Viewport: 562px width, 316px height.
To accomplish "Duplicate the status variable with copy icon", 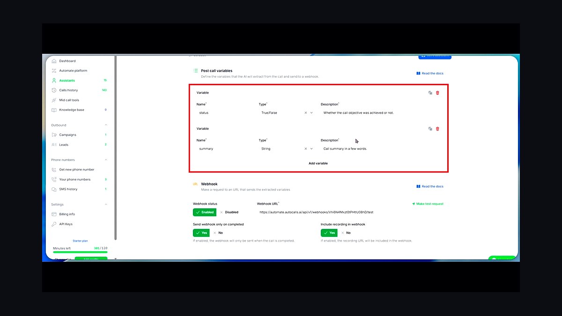I will click(x=430, y=93).
